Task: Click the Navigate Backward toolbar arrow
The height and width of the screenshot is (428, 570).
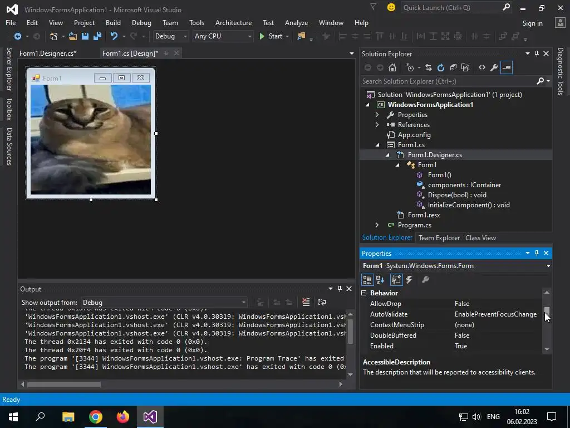Action: pyautogui.click(x=17, y=36)
